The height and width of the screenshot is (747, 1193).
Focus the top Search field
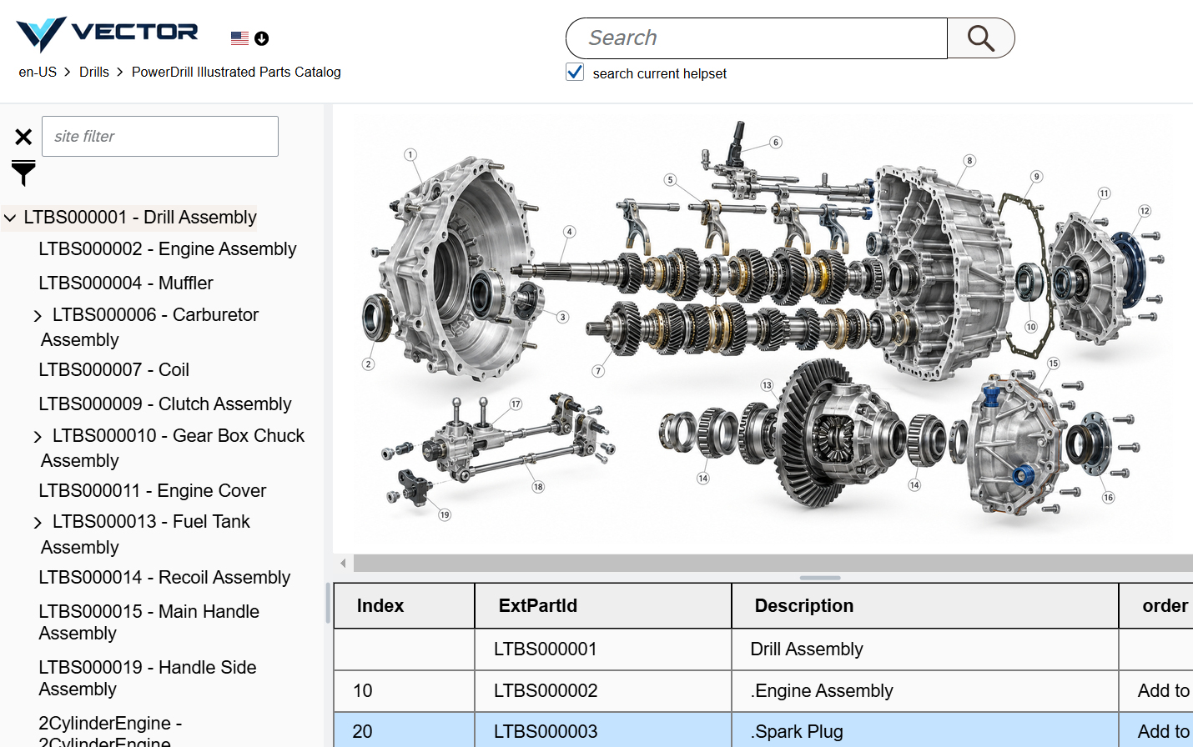pyautogui.click(x=757, y=38)
